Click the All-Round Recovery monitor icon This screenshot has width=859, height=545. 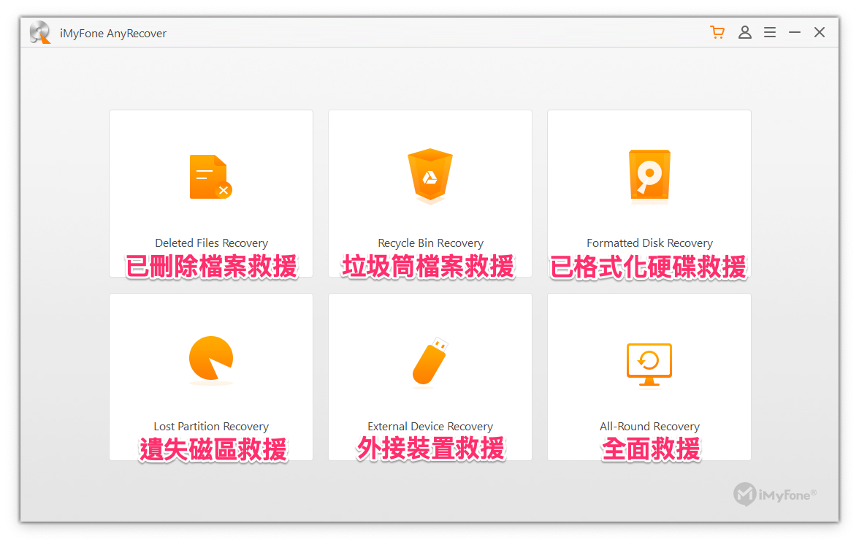(x=649, y=365)
